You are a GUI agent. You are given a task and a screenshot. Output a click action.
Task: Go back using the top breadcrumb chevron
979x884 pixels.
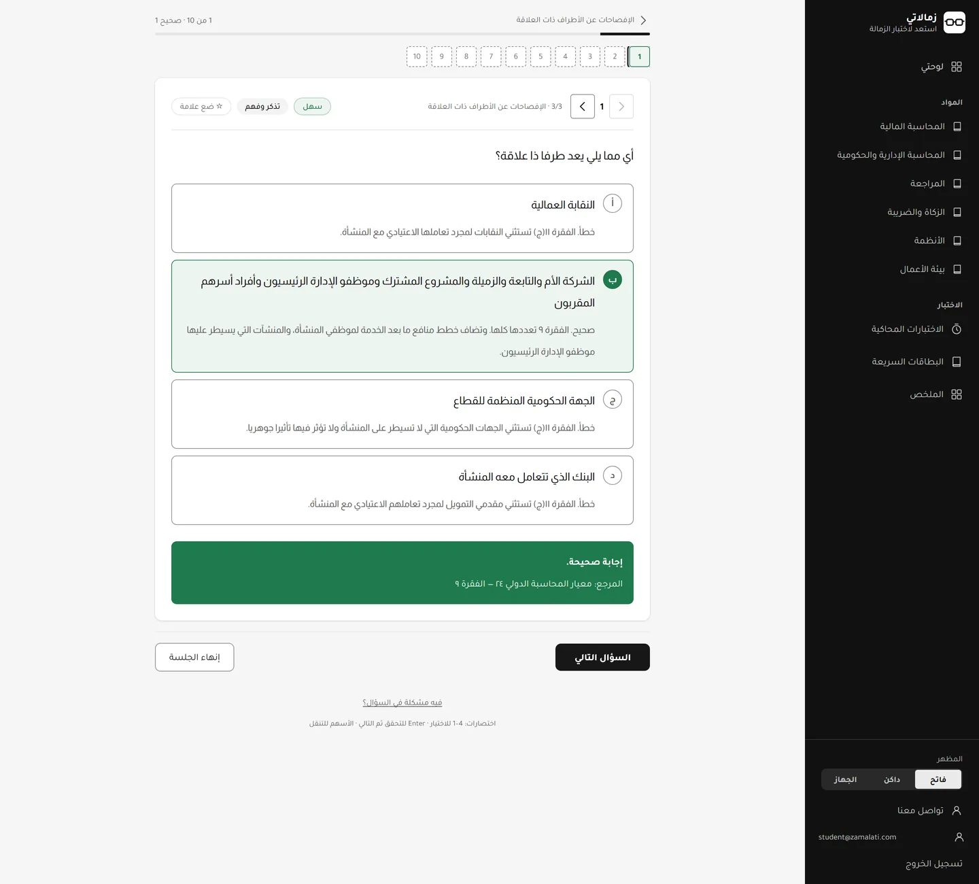643,20
